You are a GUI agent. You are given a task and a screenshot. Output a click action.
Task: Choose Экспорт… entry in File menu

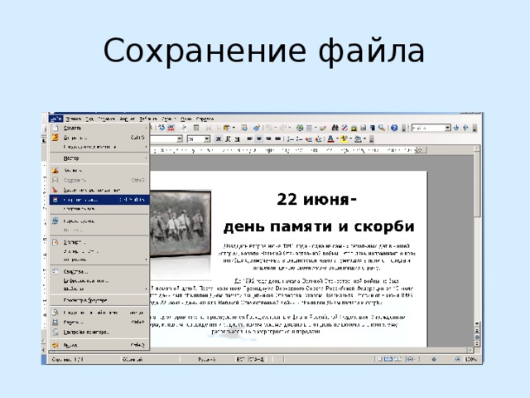(99, 242)
